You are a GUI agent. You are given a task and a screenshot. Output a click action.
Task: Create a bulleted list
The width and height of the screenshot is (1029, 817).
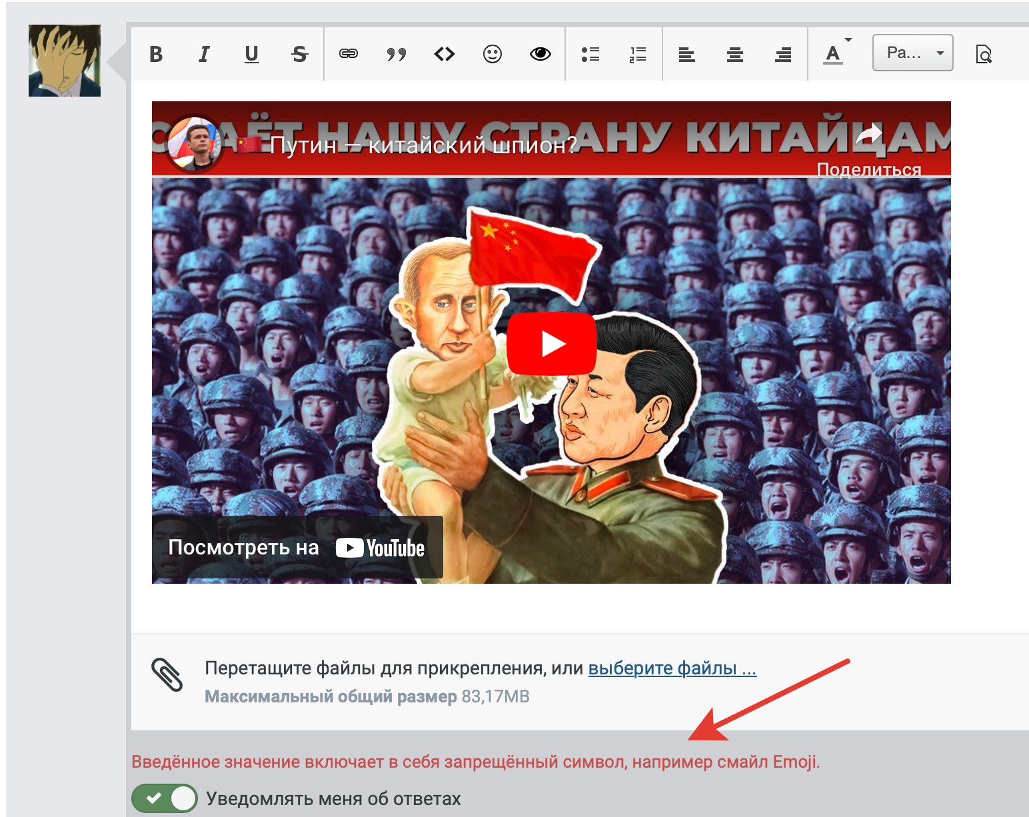[x=590, y=54]
